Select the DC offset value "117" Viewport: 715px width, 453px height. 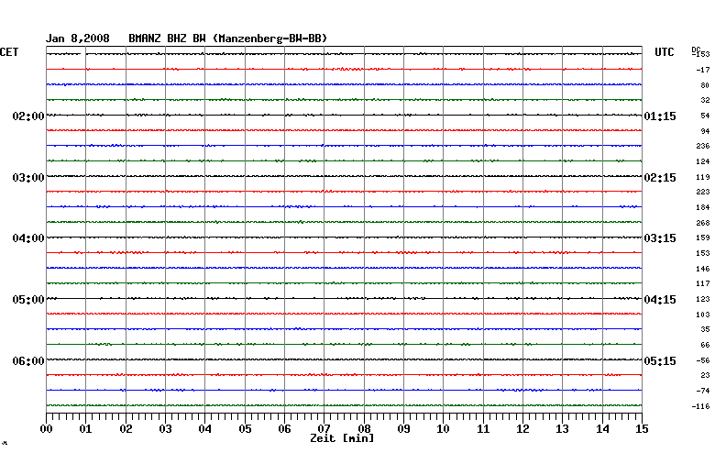703,283
